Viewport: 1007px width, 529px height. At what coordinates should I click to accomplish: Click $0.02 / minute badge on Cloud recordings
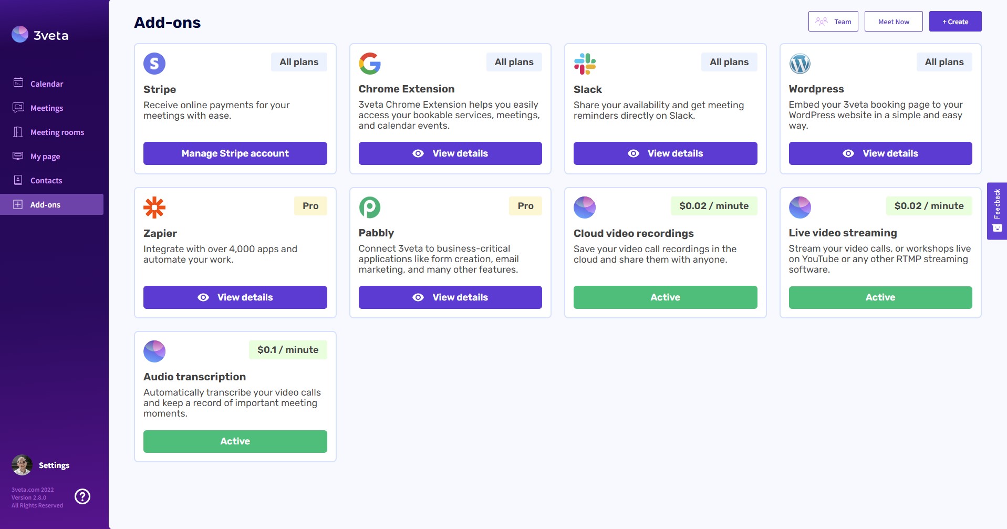(x=714, y=206)
